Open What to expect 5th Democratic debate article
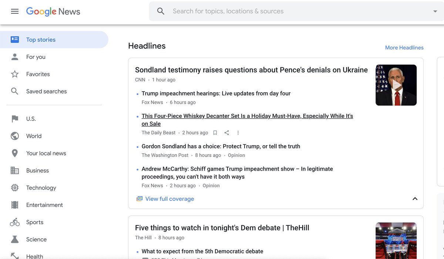 [202, 251]
